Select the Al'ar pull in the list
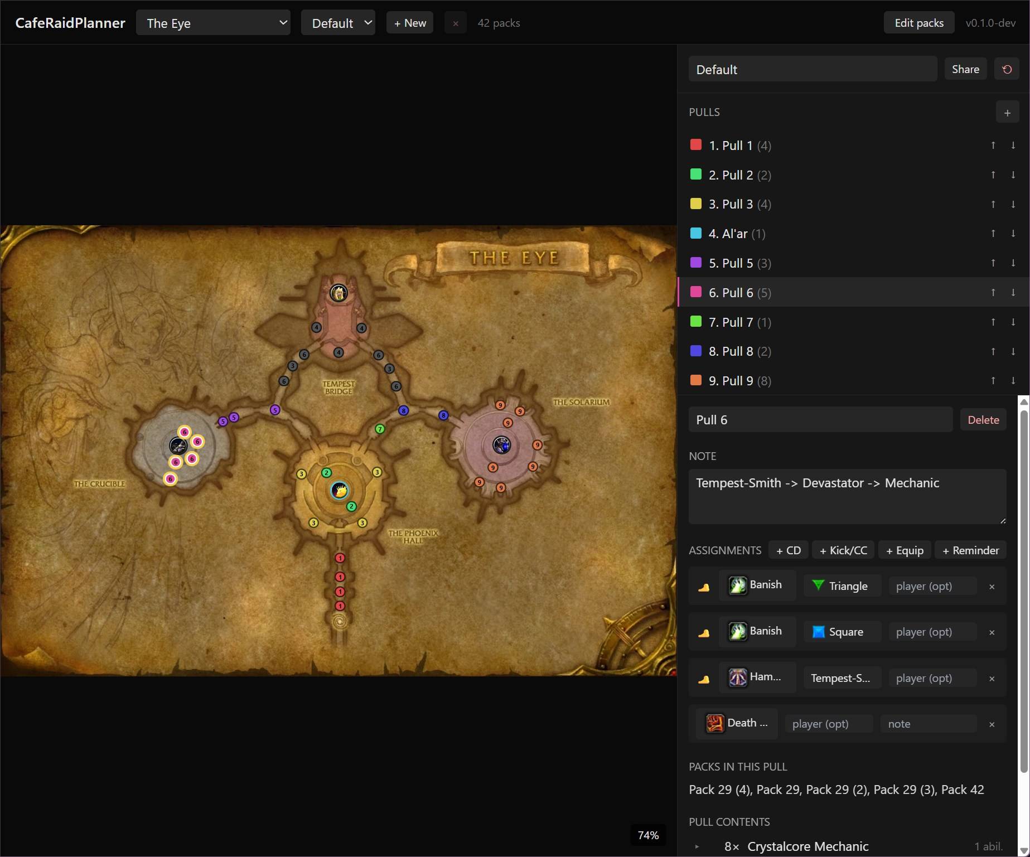Image resolution: width=1030 pixels, height=857 pixels. point(853,234)
